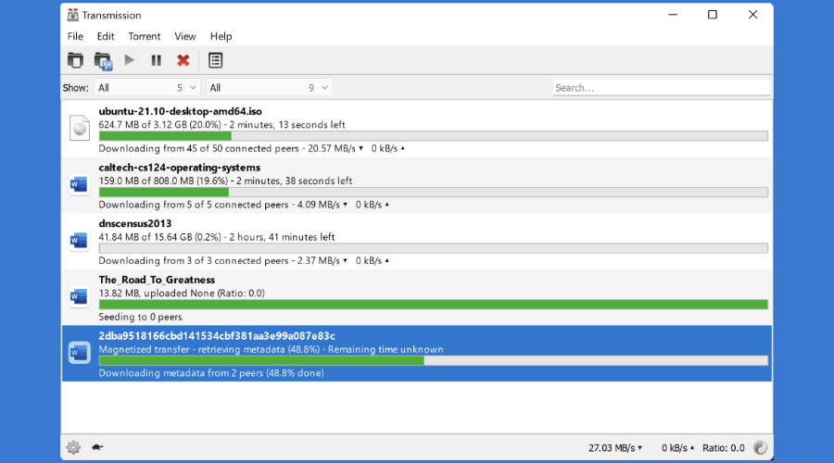This screenshot has height=463, width=834.
Task: Open the gear options icon in status bar
Action: pos(73,447)
